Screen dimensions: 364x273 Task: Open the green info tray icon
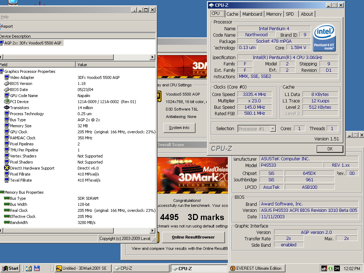(x=330, y=269)
